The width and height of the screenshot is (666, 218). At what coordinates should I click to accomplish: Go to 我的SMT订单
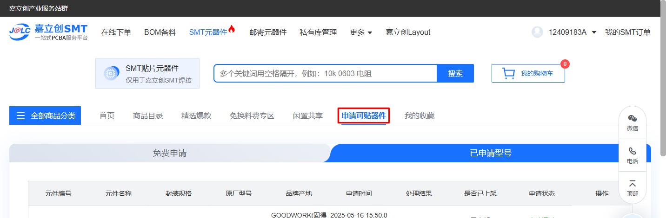point(628,32)
